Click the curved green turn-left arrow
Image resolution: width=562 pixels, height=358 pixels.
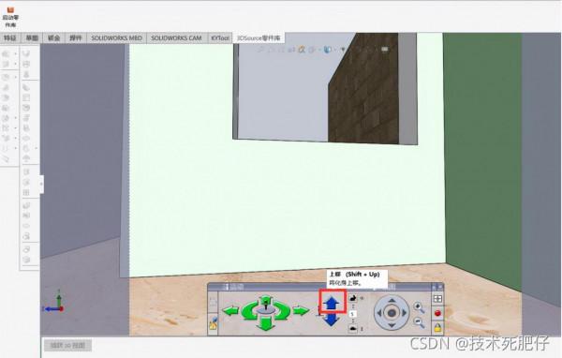click(249, 310)
